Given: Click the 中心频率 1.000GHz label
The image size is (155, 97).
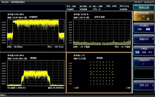Looking at the screenshot, I should [17, 88].
